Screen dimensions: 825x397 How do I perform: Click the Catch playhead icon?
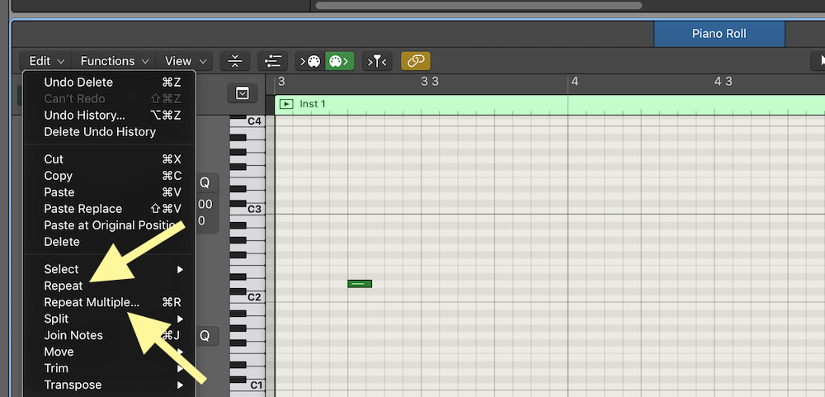tap(377, 61)
